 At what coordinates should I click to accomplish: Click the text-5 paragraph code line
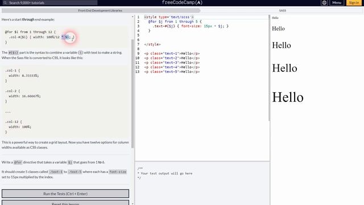pos(172,72)
